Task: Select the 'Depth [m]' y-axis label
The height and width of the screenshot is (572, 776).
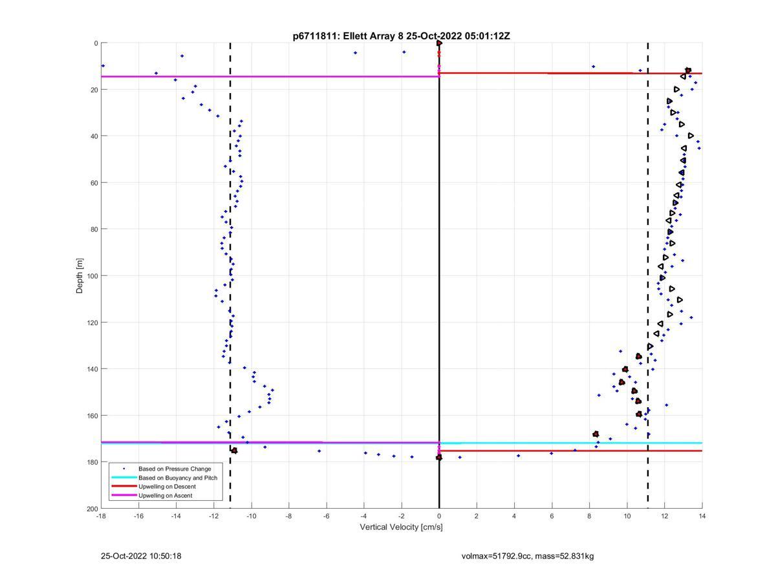Action: pos(80,276)
